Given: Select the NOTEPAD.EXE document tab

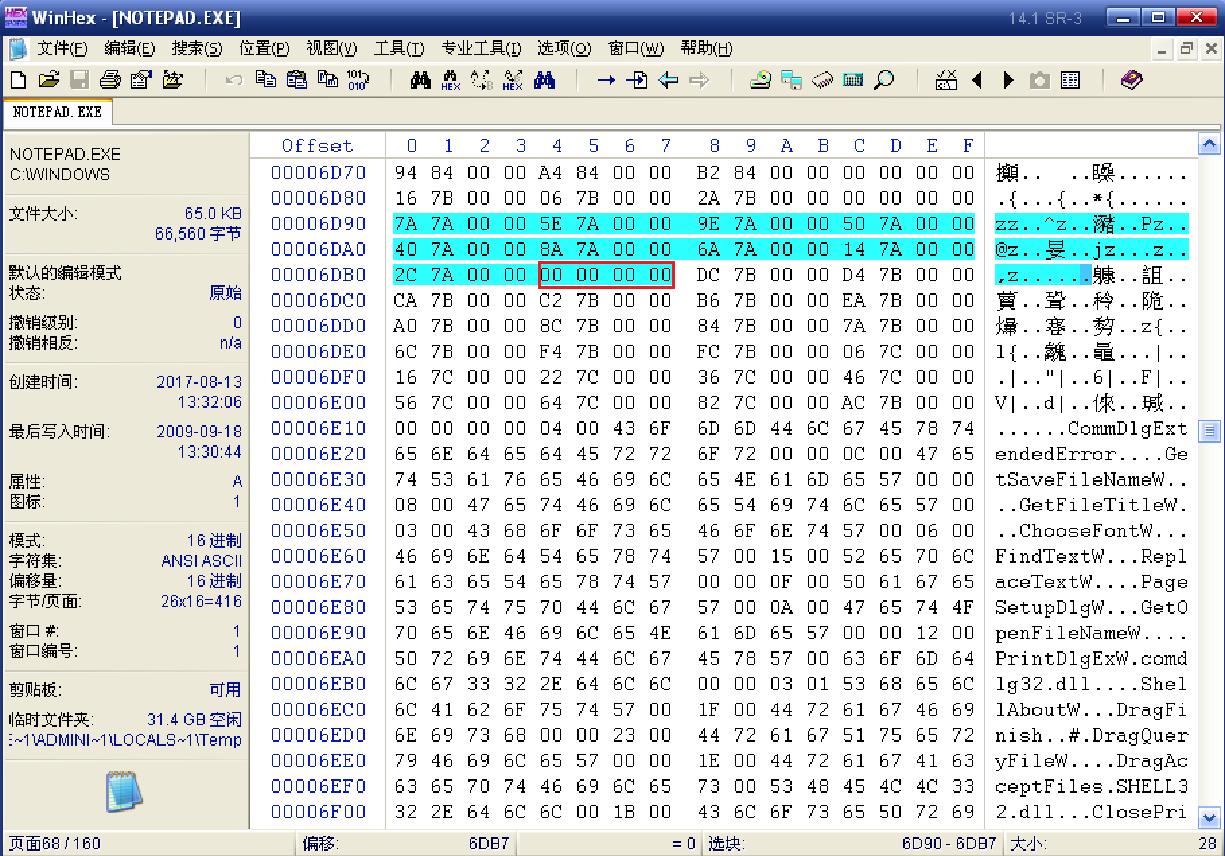Looking at the screenshot, I should point(57,112).
